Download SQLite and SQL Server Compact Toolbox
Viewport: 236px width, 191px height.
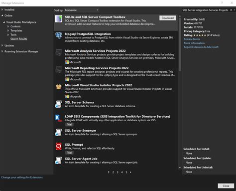tap(167, 18)
